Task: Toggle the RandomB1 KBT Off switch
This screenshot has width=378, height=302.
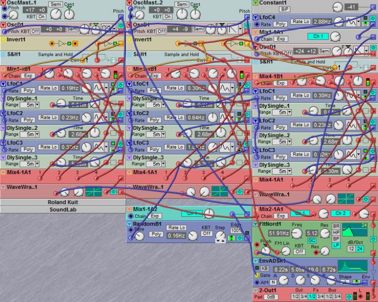Action: click(207, 234)
